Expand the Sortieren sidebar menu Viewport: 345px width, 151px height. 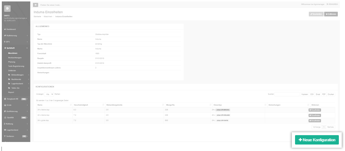[16, 136]
